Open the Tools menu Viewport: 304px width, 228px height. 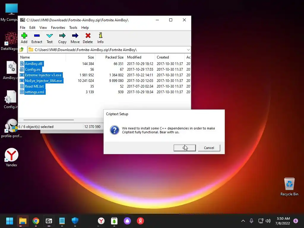[73, 28]
